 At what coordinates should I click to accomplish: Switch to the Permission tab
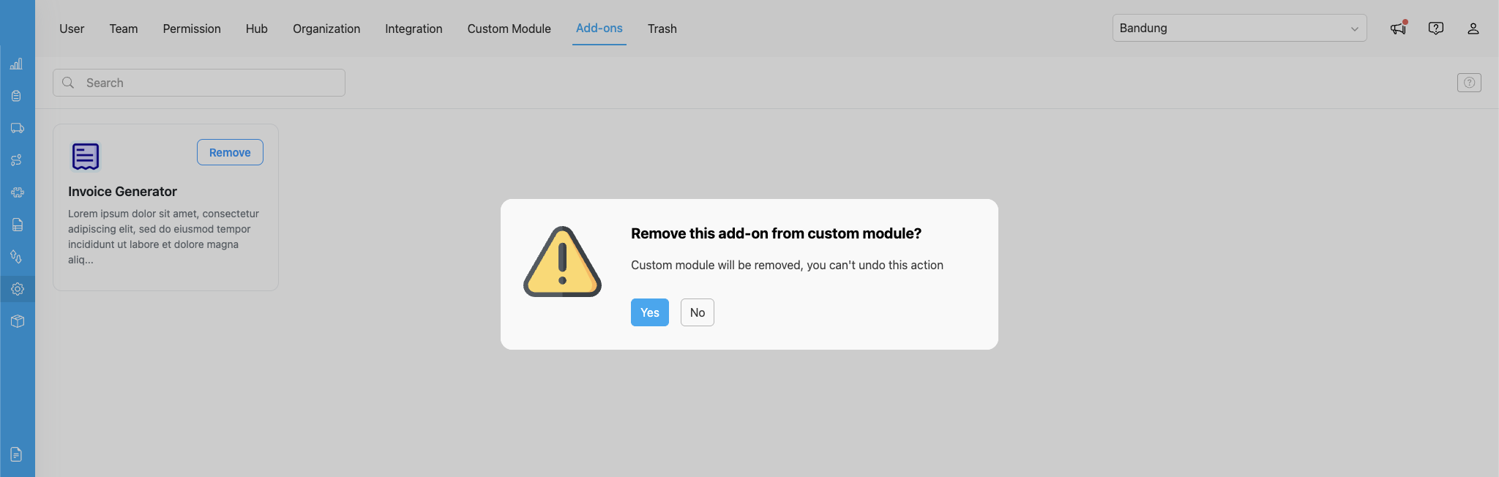coord(192,29)
